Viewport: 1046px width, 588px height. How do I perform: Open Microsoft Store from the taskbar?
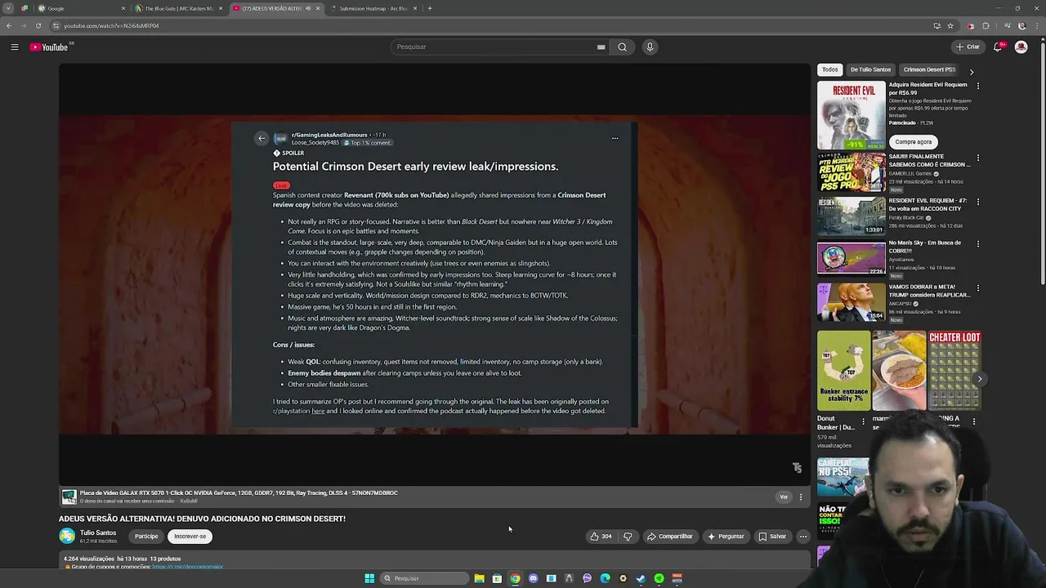tap(497, 578)
